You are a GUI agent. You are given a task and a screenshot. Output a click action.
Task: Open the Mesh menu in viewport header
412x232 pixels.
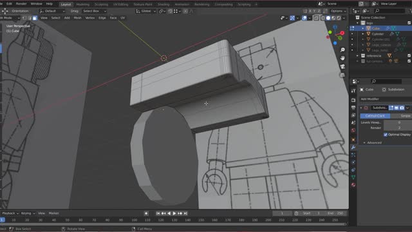pyautogui.click(x=77, y=18)
